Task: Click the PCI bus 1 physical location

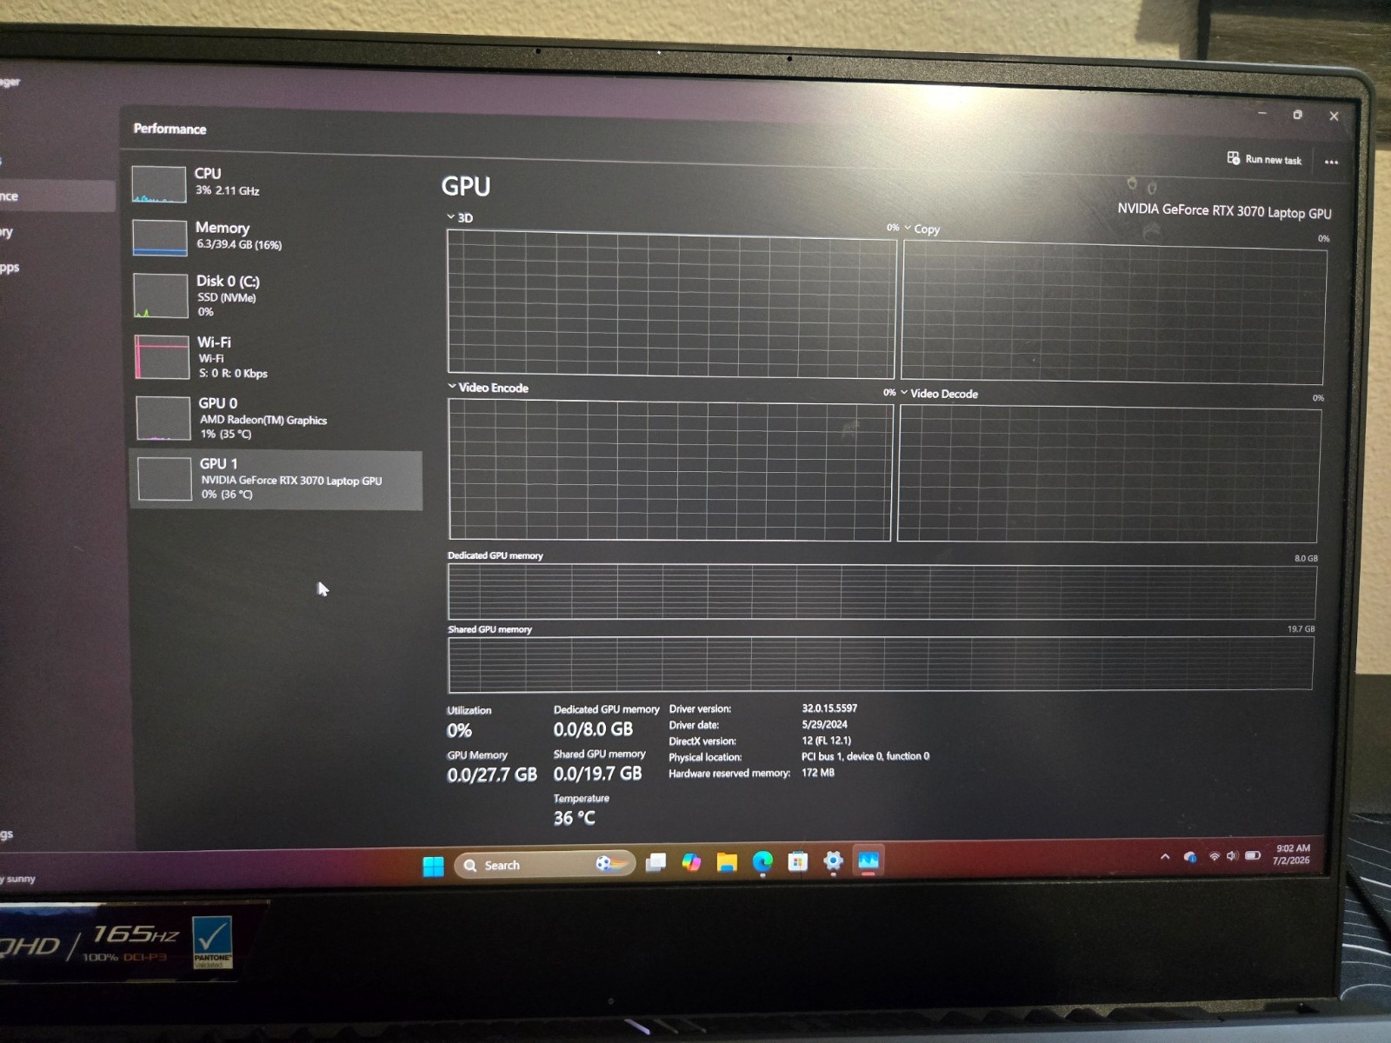Action: [865, 756]
